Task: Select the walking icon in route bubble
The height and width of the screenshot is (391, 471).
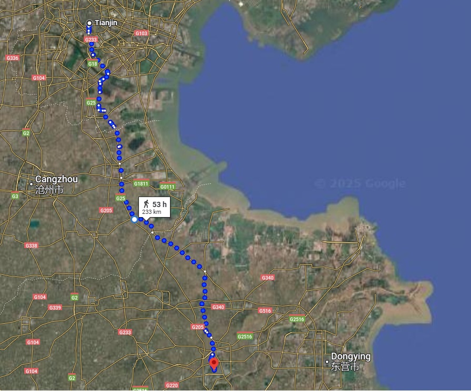Action: pos(146,204)
